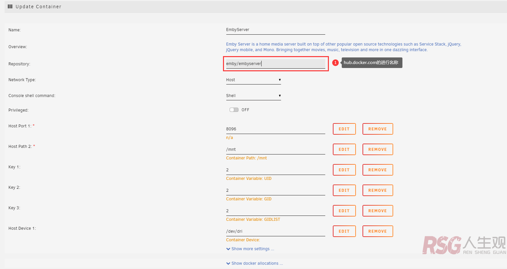The height and width of the screenshot is (269, 507).
Task: Click the 'Host Device 1:' label
Action: pos(22,228)
